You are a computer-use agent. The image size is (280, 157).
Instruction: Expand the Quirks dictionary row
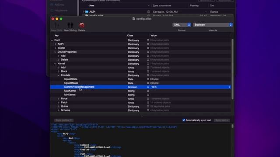(59, 106)
